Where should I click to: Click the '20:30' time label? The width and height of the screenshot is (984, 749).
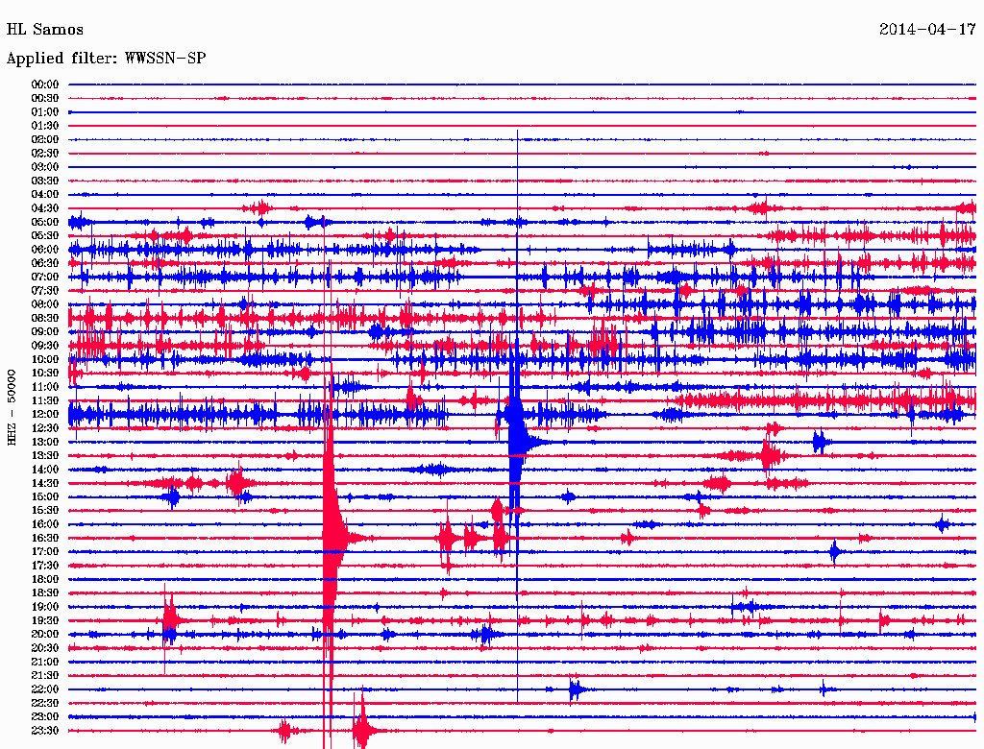tap(45, 648)
